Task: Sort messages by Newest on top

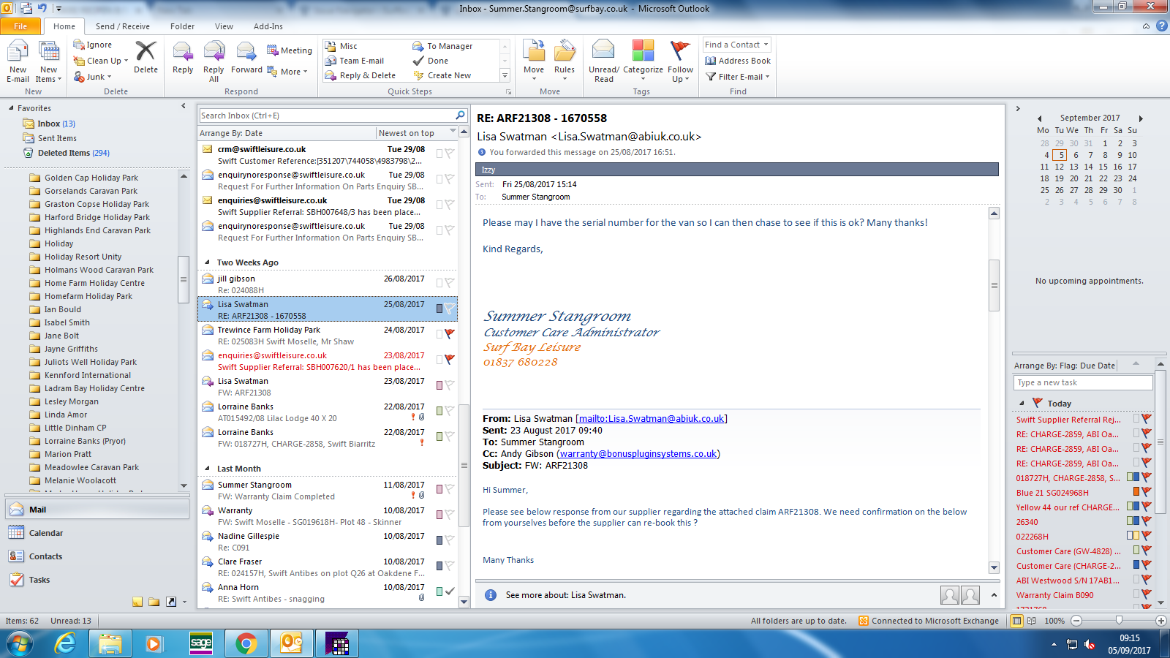Action: pyautogui.click(x=407, y=133)
